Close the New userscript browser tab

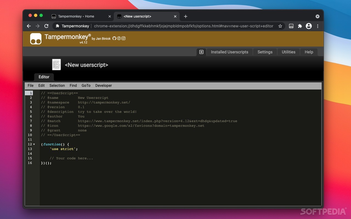pos(175,16)
